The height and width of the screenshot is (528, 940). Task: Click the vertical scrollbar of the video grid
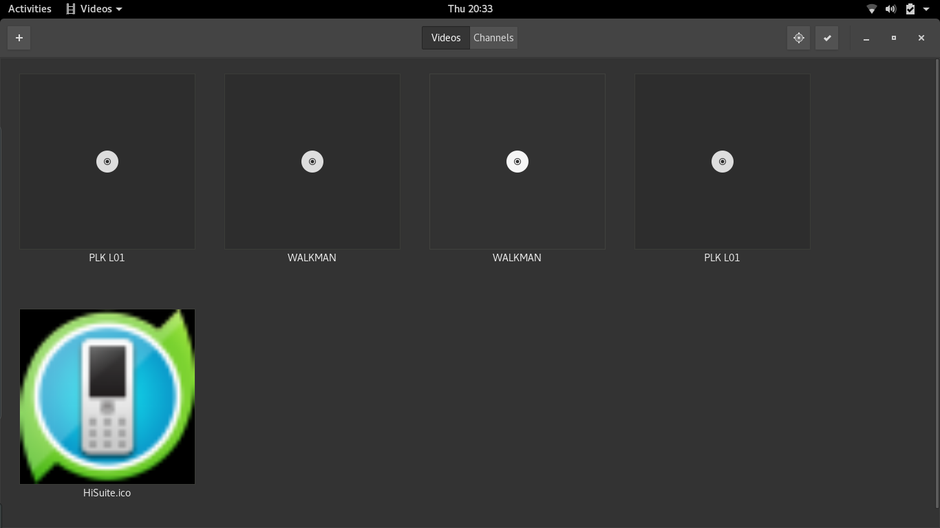[937, 275]
